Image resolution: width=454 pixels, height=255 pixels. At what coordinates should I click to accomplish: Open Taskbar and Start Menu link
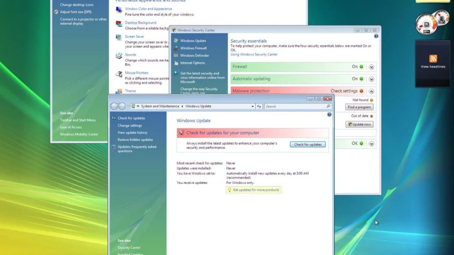78,120
